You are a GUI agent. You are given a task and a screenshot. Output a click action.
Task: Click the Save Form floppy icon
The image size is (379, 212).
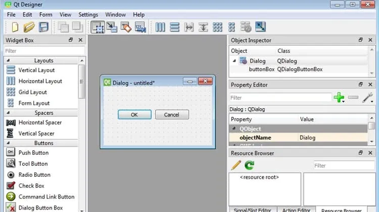[x=44, y=27]
